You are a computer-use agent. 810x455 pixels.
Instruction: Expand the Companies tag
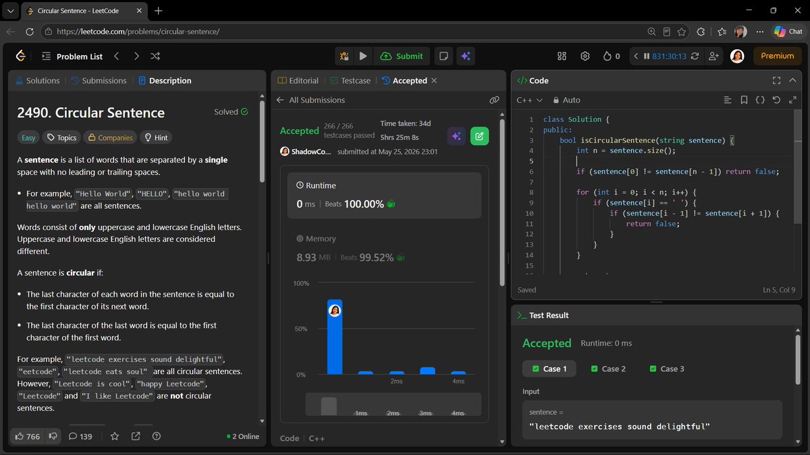[109, 138]
